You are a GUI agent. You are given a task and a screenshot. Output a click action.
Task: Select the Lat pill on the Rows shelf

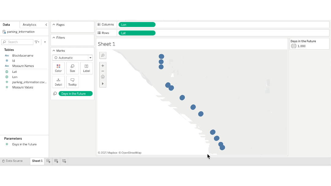point(137,33)
